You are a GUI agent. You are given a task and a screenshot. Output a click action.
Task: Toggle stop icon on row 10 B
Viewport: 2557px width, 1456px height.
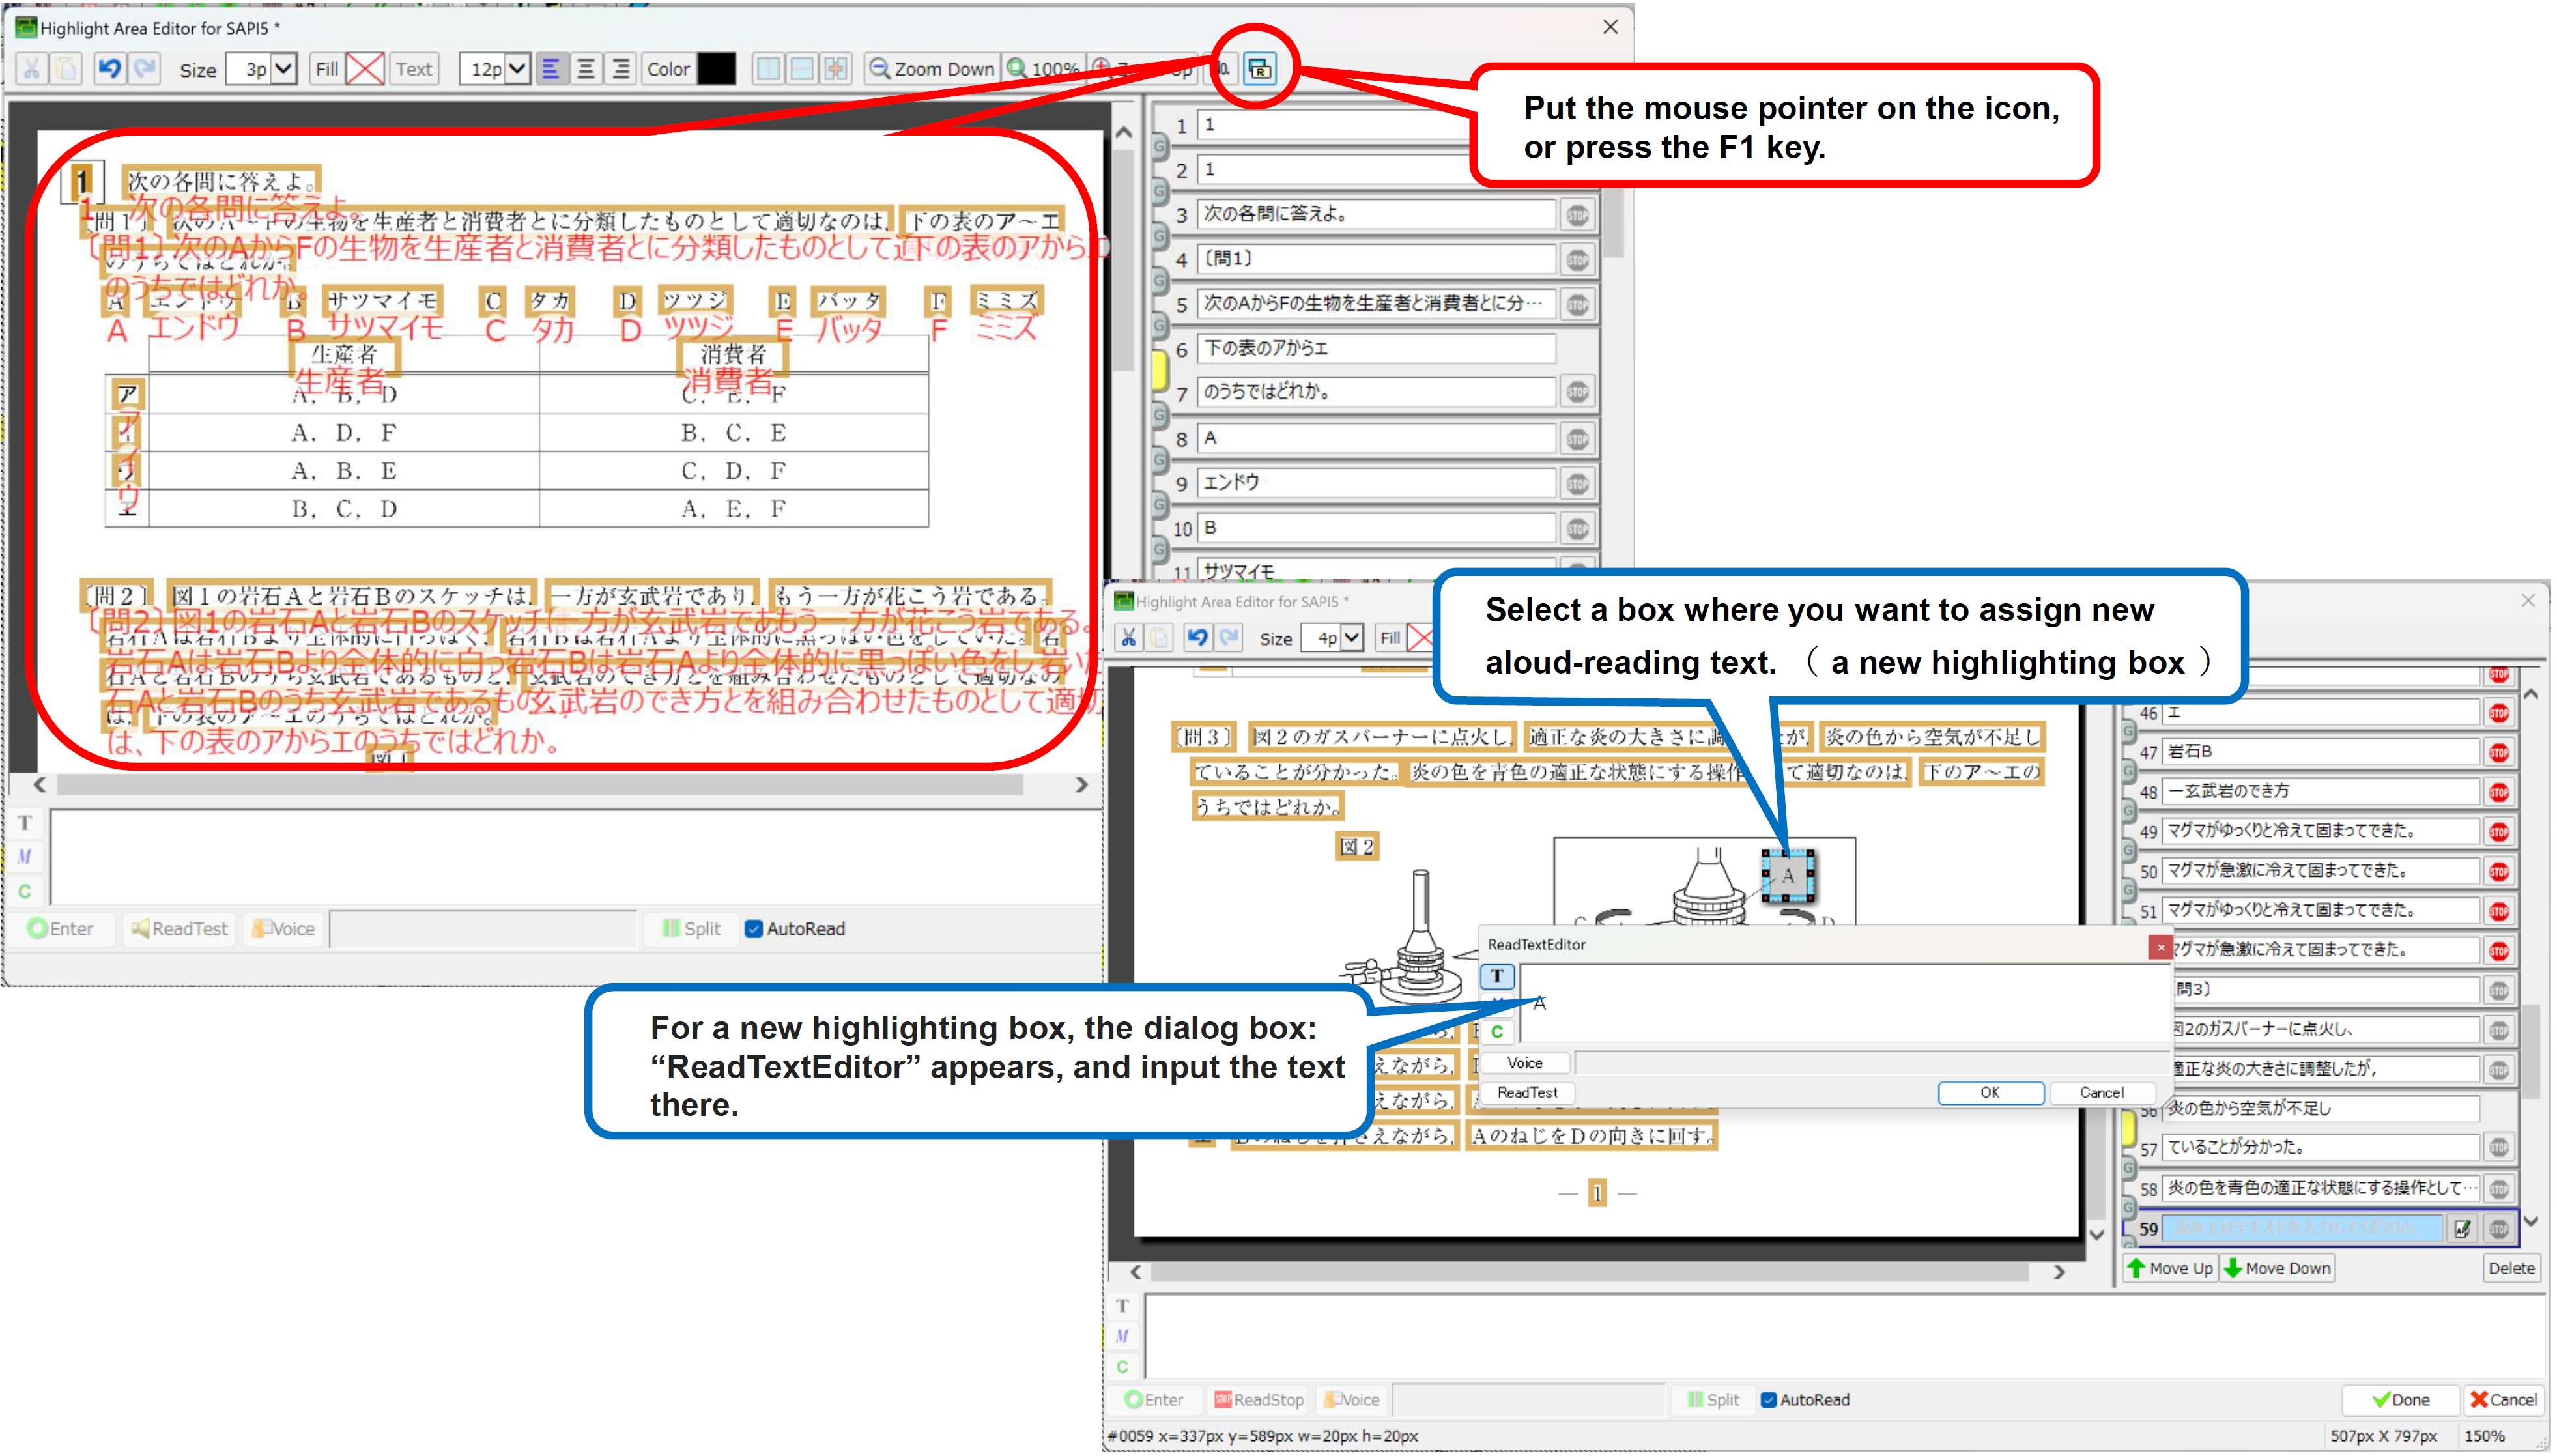1577,528
